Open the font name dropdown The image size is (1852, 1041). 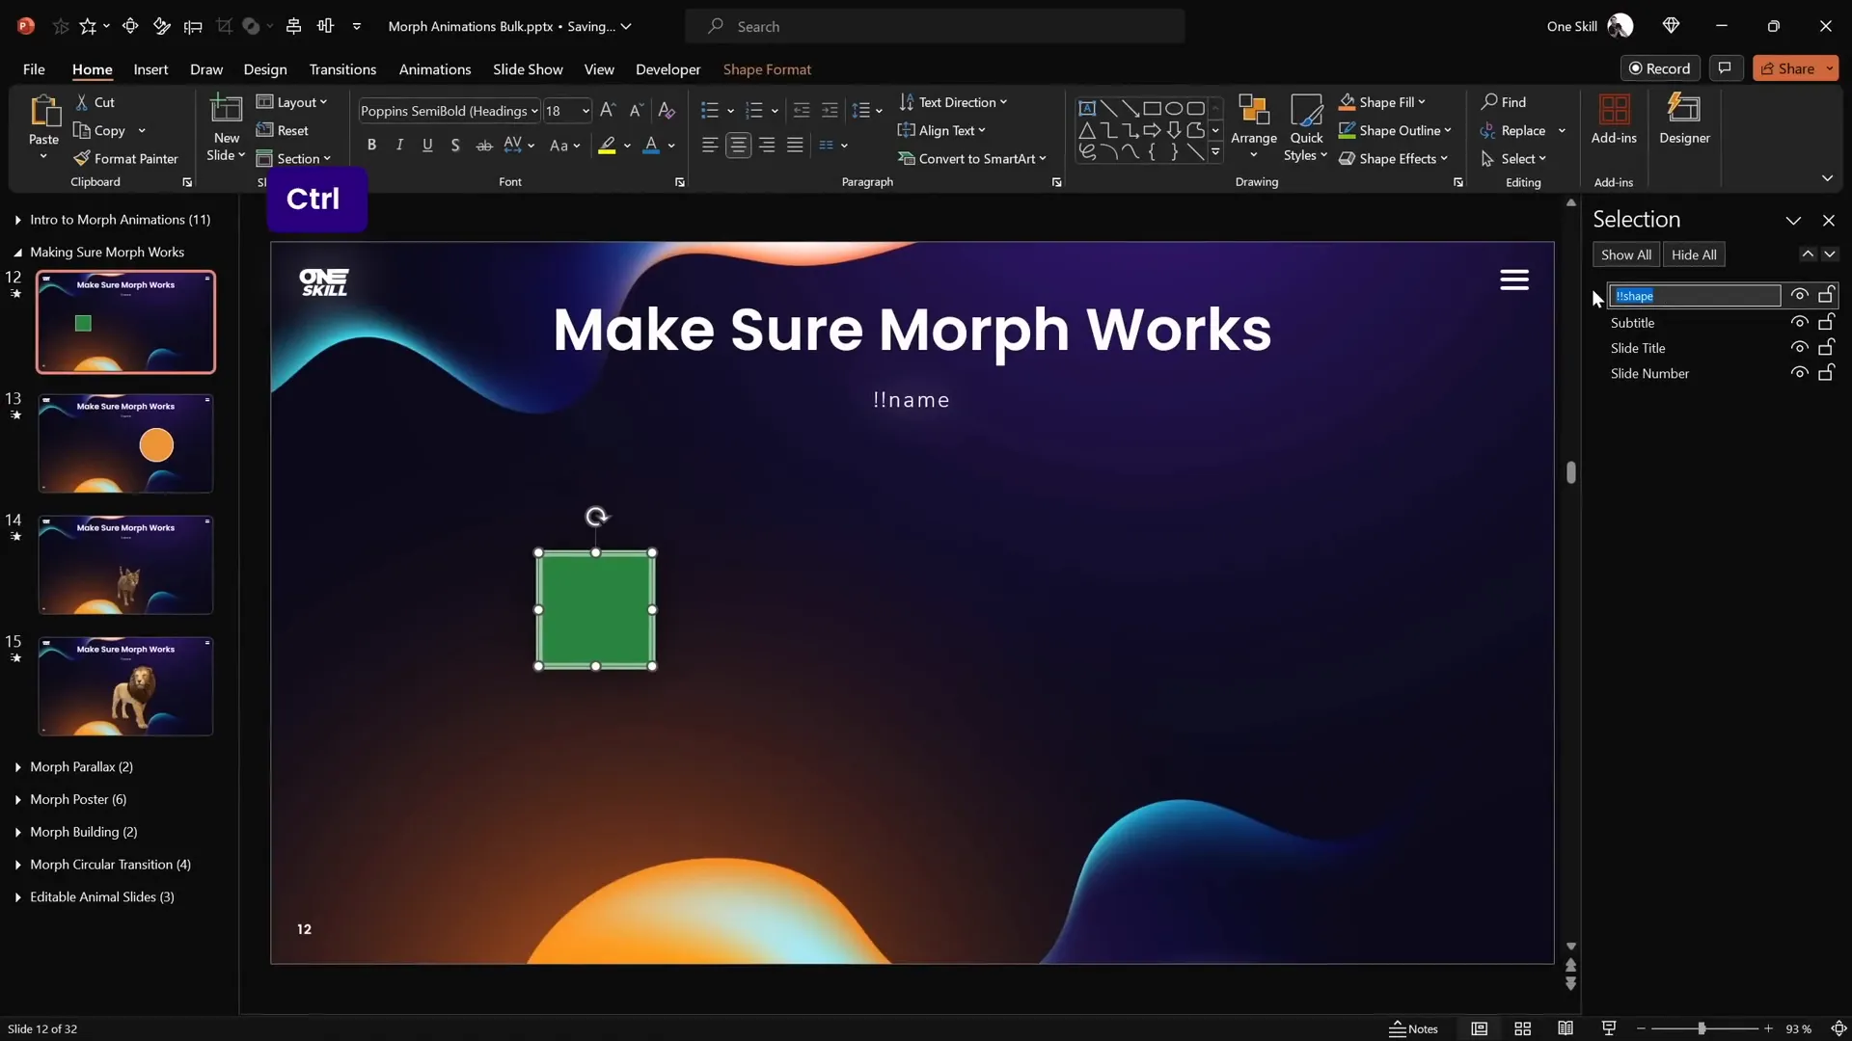click(534, 111)
